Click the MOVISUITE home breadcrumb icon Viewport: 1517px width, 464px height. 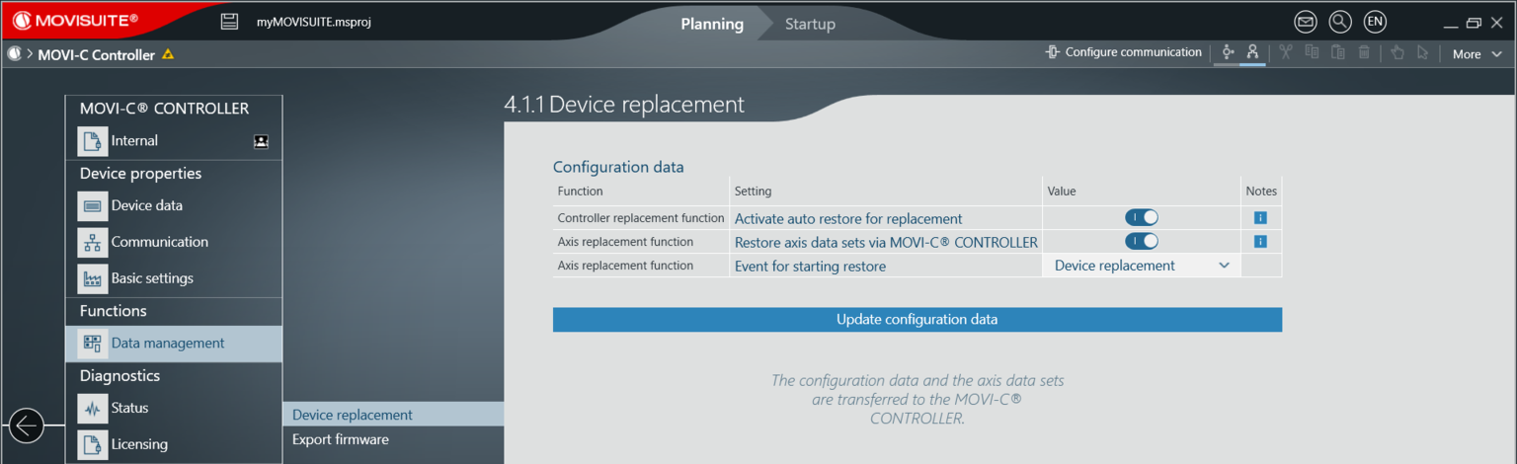click(x=15, y=54)
